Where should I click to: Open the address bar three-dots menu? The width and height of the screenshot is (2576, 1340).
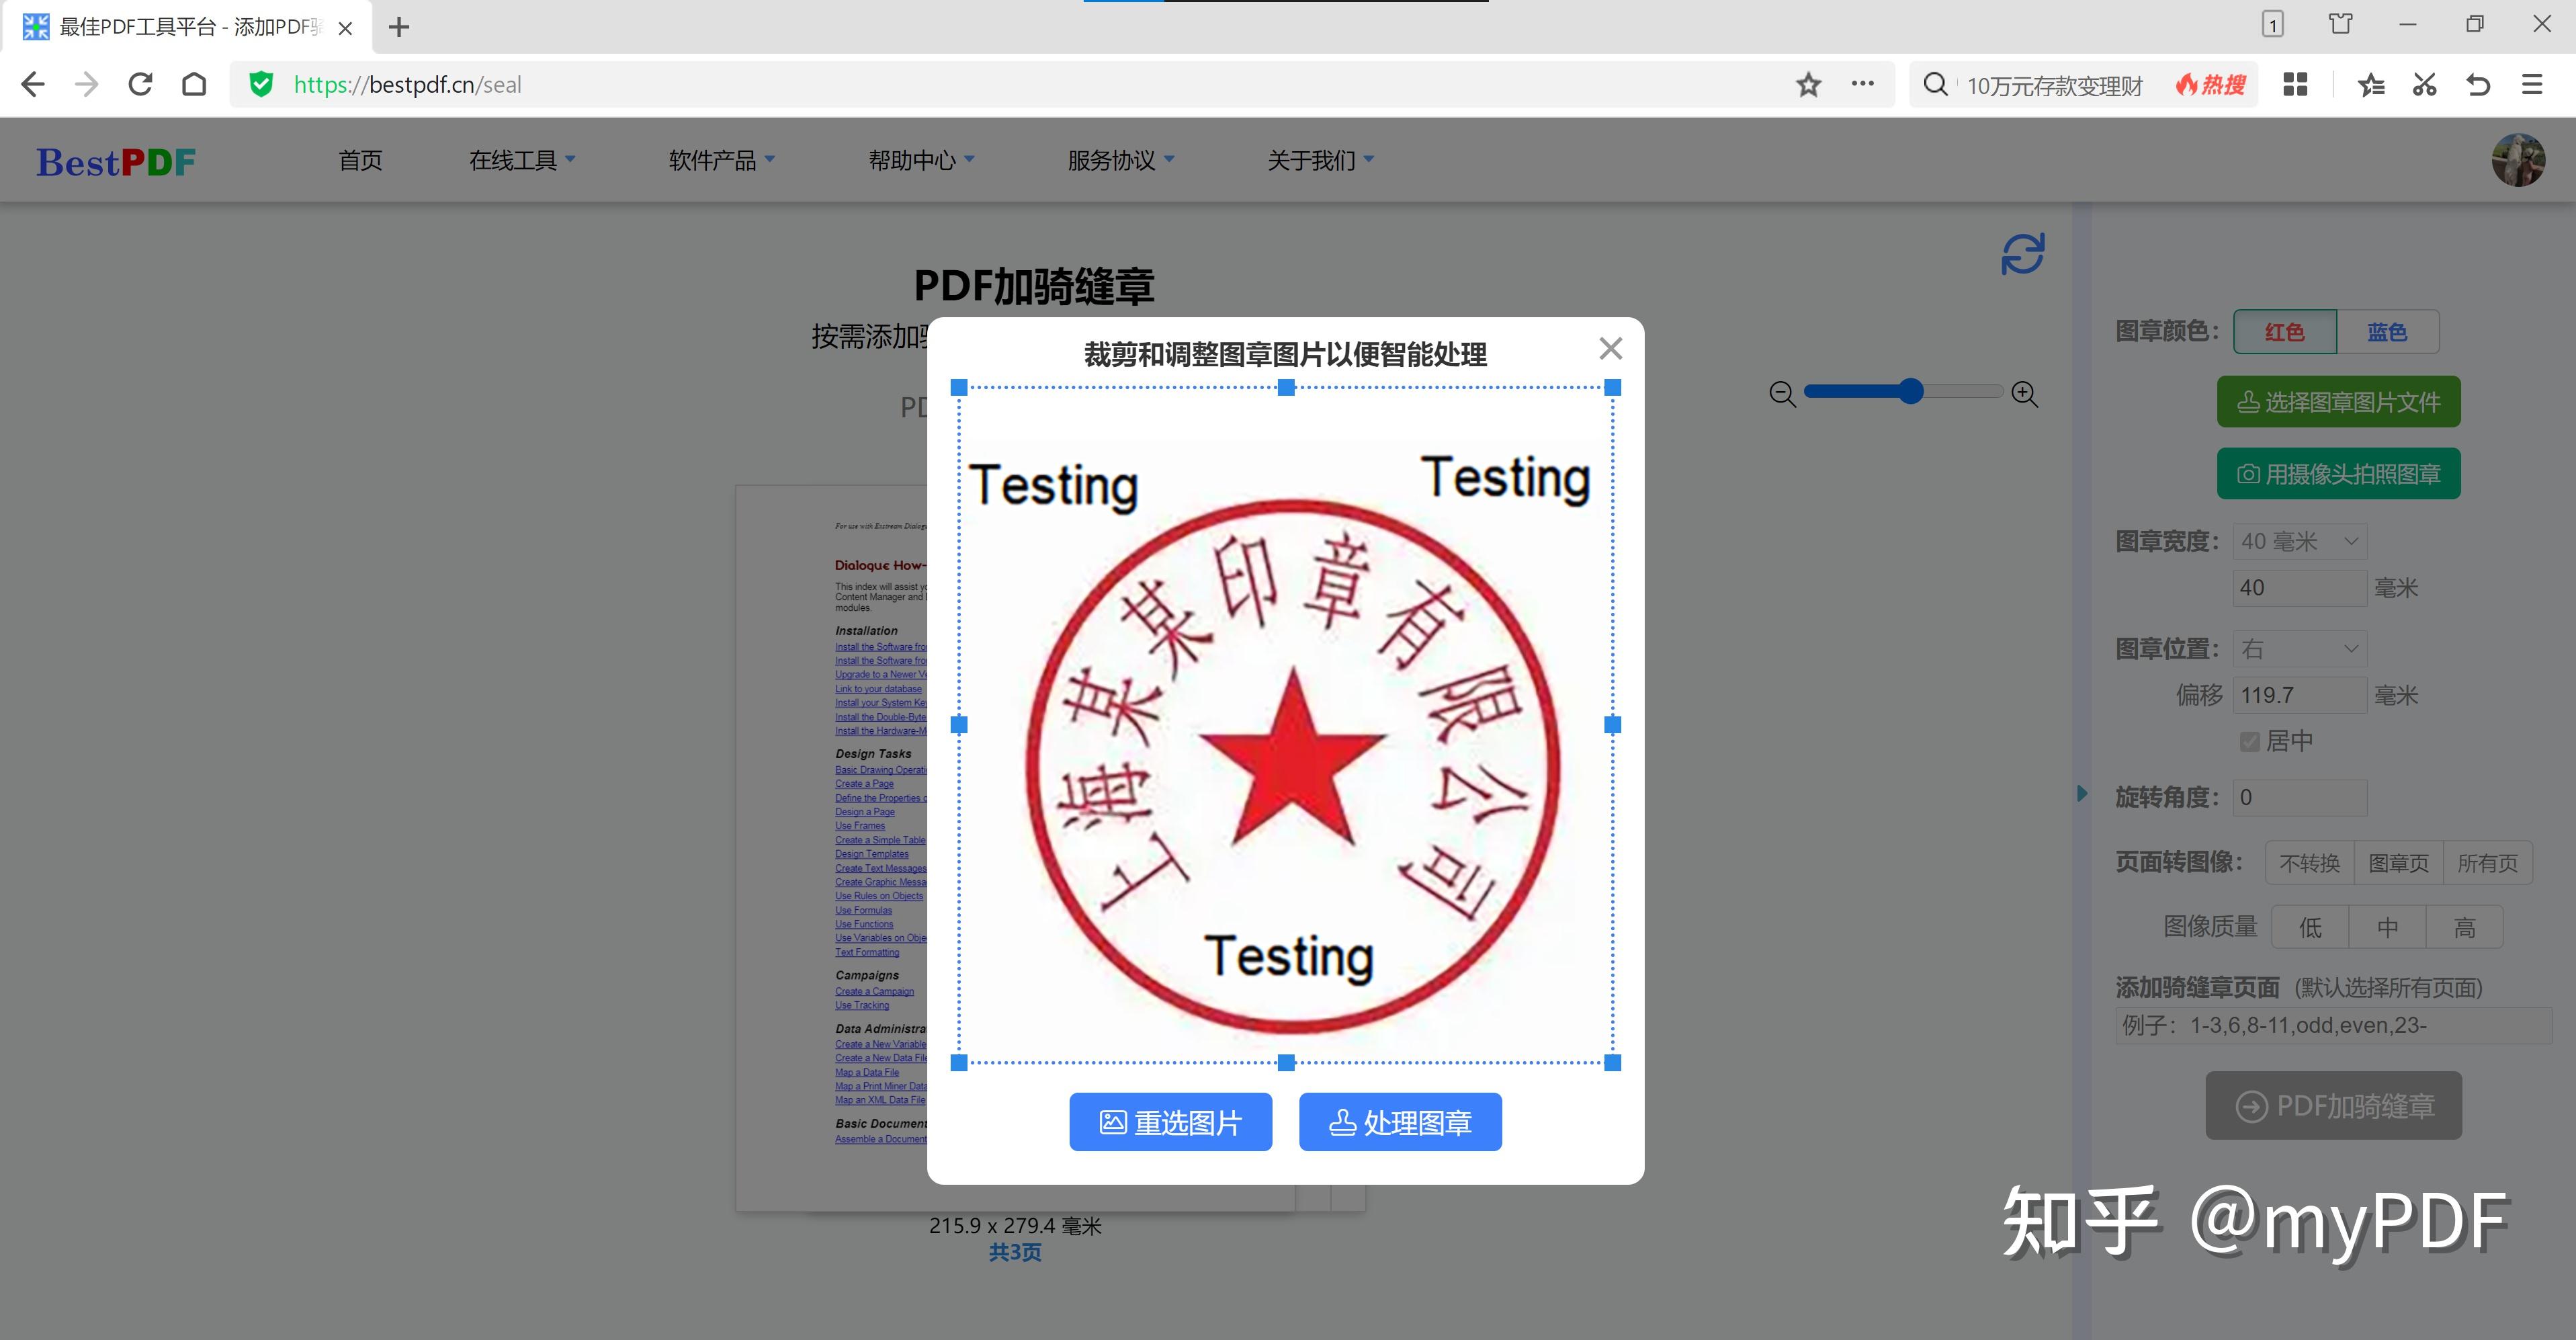click(1862, 84)
